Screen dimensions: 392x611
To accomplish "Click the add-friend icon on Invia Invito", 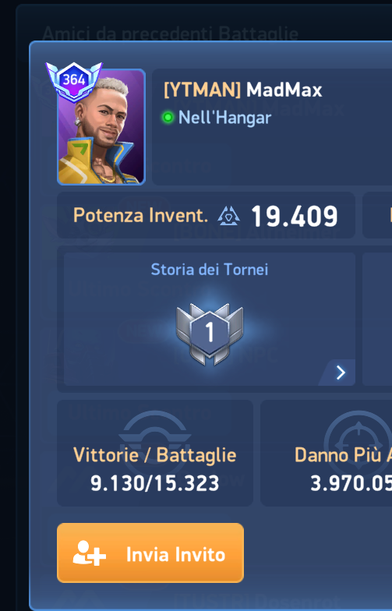I will click(89, 553).
